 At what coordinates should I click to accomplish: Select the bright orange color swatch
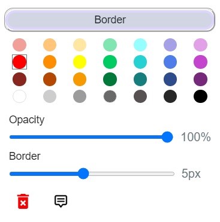point(50,62)
